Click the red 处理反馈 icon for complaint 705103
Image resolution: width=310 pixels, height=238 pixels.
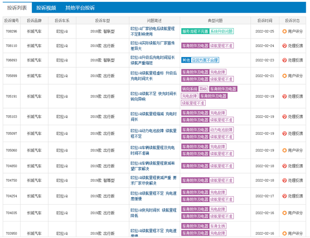(x=285, y=117)
